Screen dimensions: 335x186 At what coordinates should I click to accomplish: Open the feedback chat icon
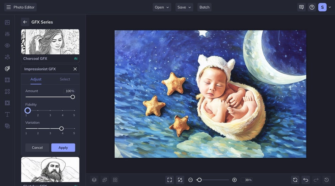point(301,7)
